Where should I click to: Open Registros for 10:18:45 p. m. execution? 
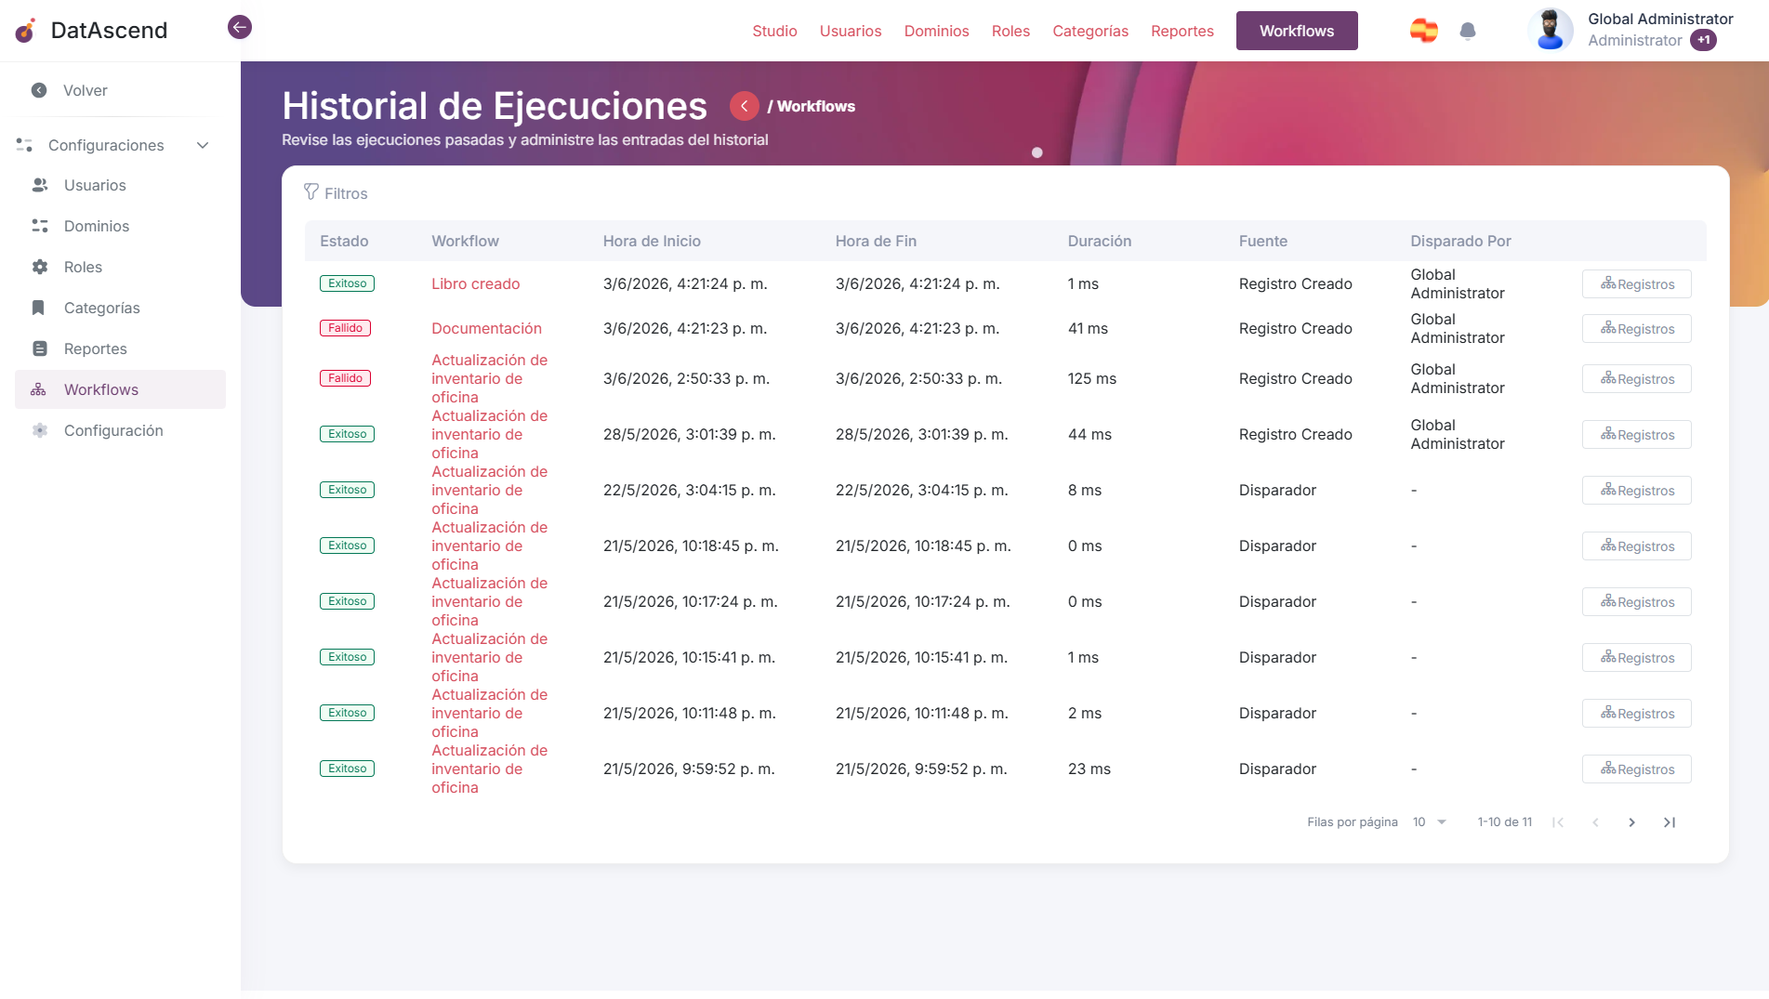1636,546
